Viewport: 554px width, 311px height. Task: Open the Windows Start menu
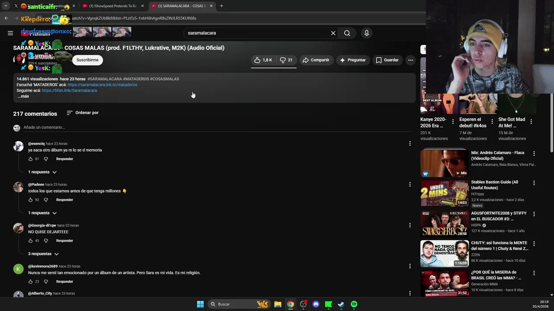200,304
